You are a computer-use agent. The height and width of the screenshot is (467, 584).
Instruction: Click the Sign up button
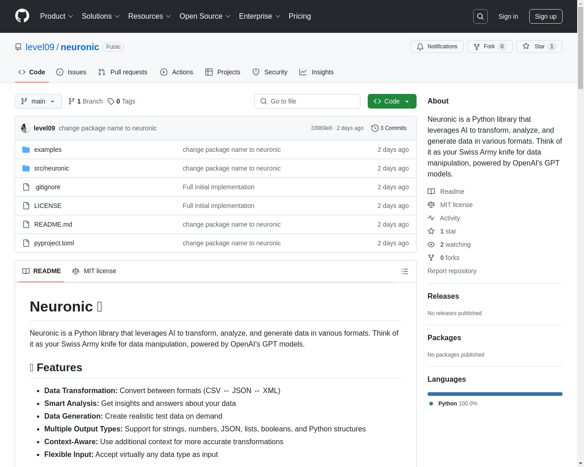pos(546,16)
